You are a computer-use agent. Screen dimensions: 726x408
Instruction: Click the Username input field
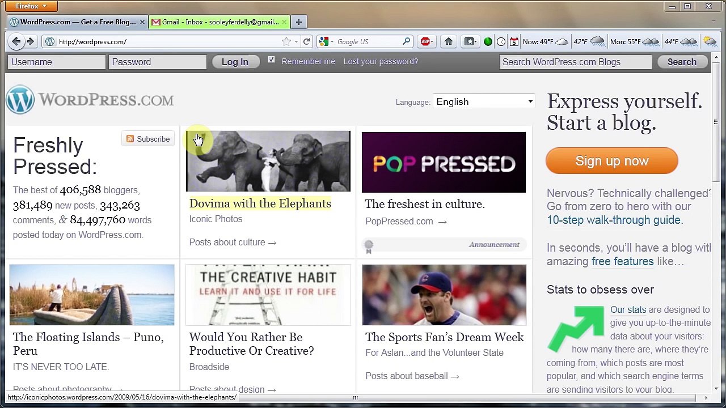(x=57, y=62)
